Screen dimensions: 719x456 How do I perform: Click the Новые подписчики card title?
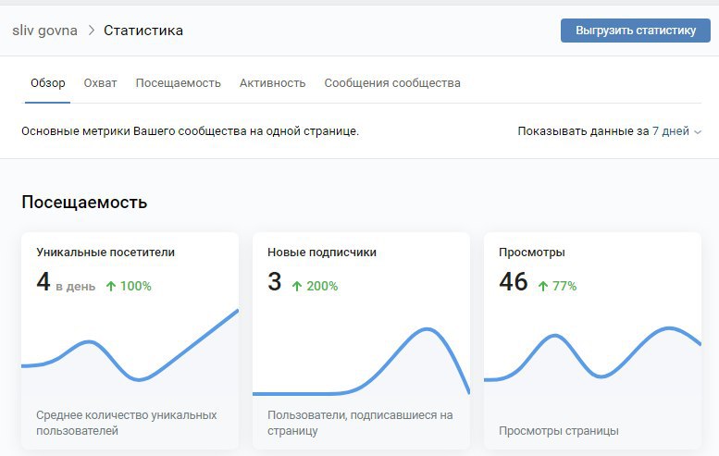(x=322, y=253)
